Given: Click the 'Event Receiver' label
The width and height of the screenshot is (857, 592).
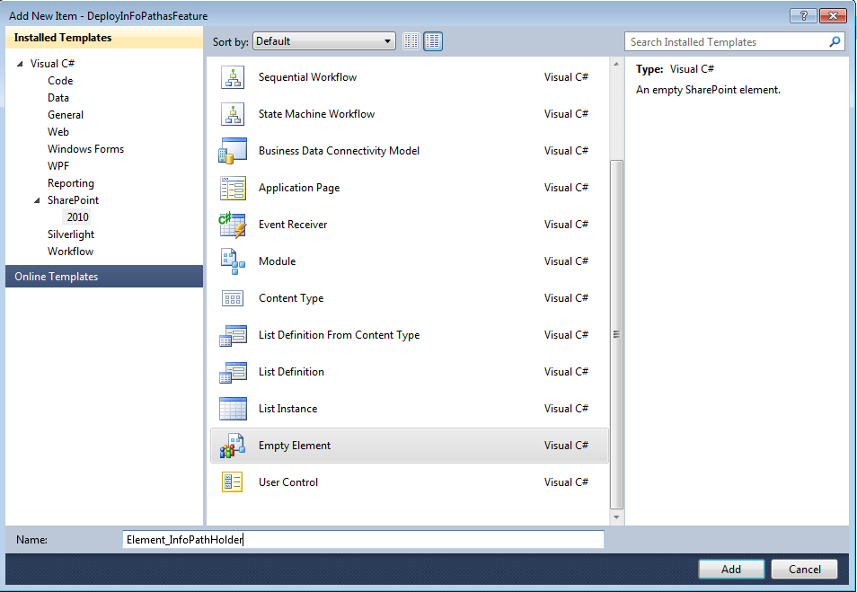Looking at the screenshot, I should pyautogui.click(x=293, y=225).
